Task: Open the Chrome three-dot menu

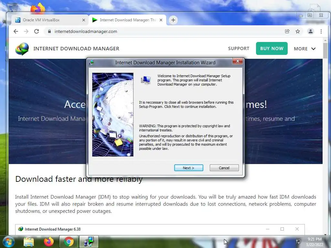Action: click(321, 31)
